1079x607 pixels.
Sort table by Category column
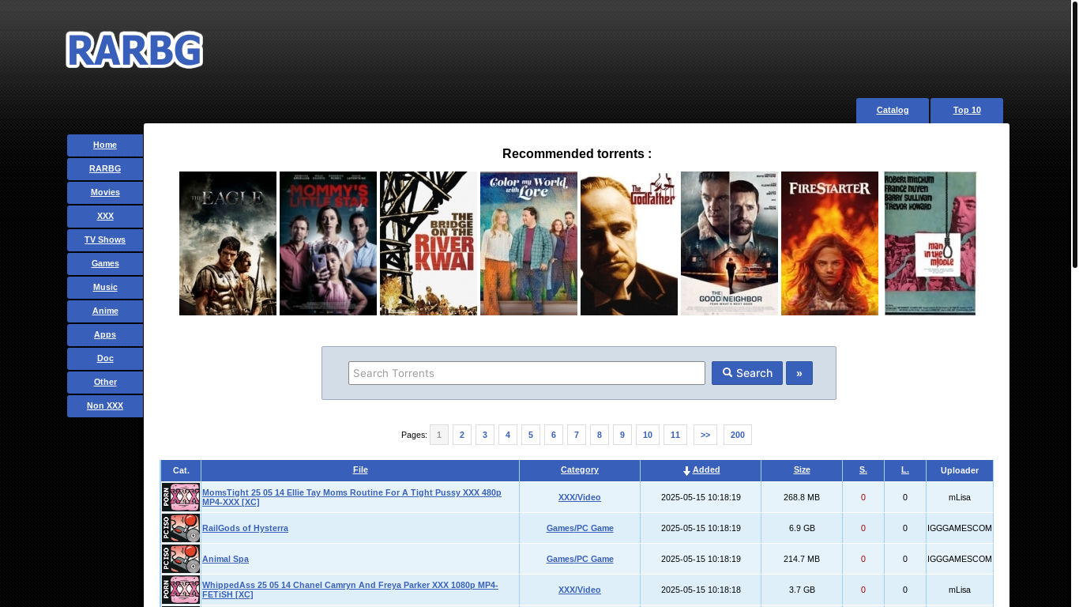coord(580,469)
